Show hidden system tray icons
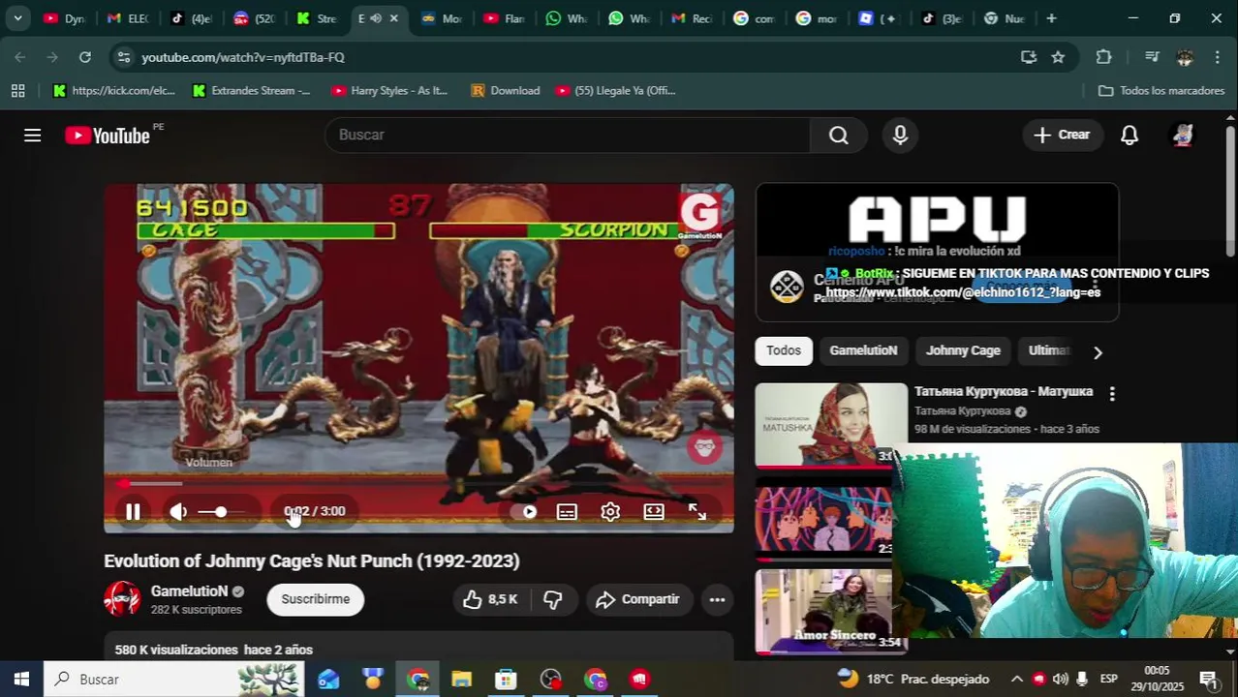 [x=1016, y=679]
